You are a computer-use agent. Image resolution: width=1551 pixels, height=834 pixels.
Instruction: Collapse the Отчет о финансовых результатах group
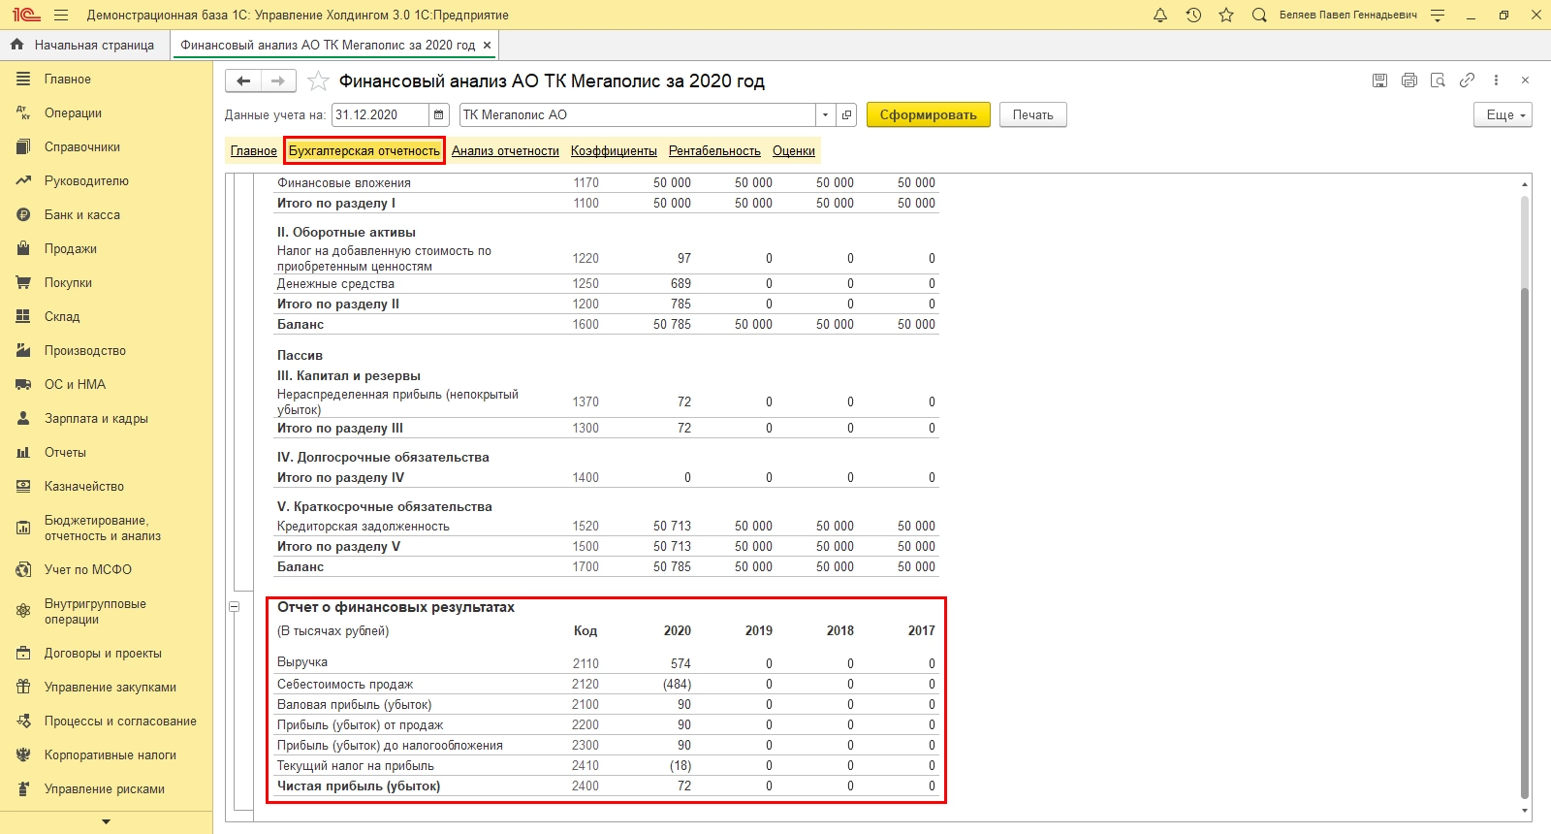[x=234, y=607]
